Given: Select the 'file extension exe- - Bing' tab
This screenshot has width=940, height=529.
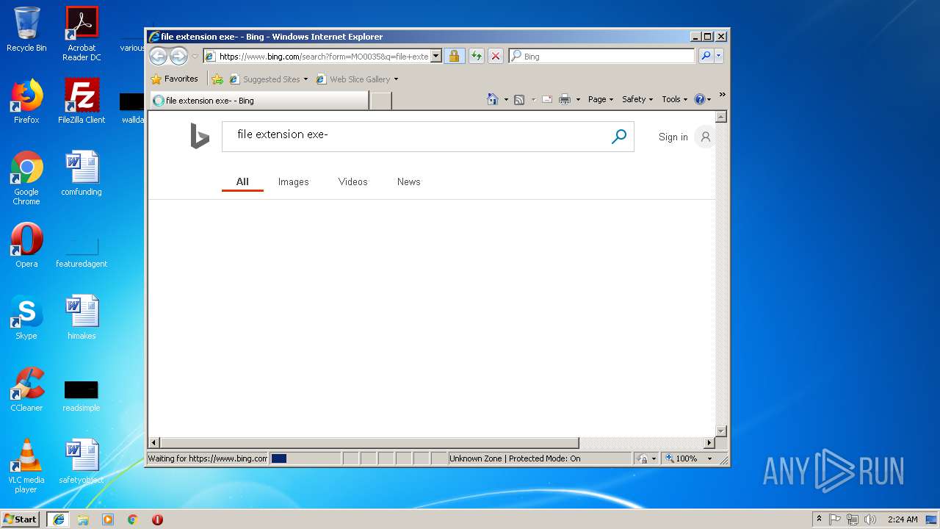Looking at the screenshot, I should click(x=259, y=101).
